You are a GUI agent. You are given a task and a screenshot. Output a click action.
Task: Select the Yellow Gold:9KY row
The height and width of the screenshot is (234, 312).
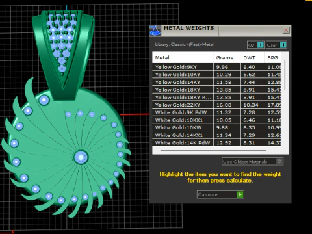(x=216, y=67)
